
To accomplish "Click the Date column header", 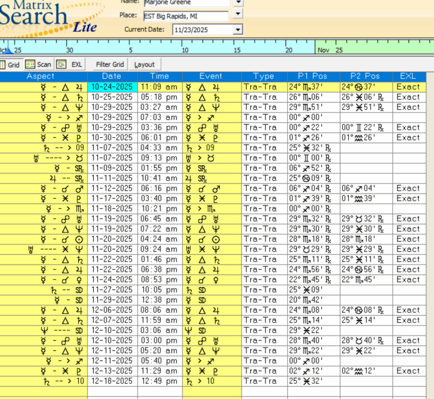I will (x=112, y=77).
